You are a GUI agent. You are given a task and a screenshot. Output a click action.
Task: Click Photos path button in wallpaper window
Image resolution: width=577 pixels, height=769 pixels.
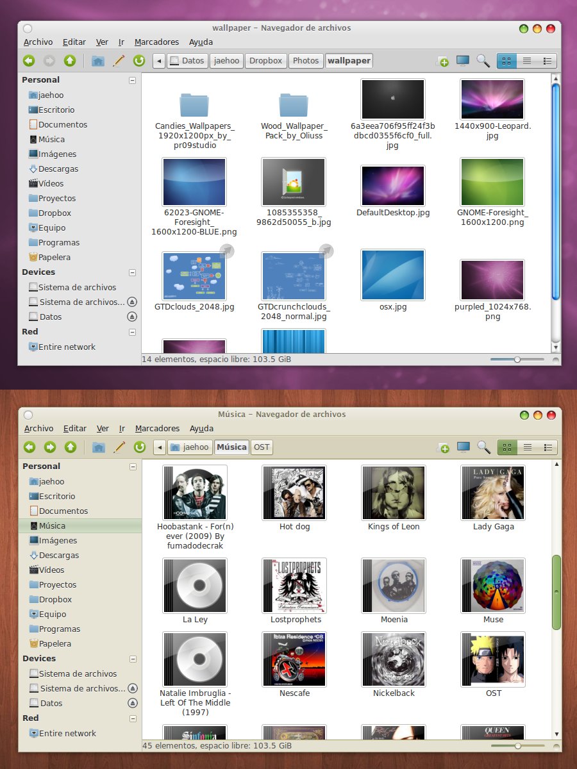pos(306,61)
